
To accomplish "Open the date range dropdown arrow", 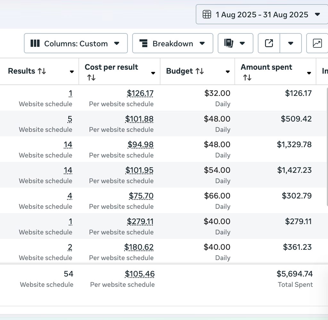I will click(x=317, y=14).
